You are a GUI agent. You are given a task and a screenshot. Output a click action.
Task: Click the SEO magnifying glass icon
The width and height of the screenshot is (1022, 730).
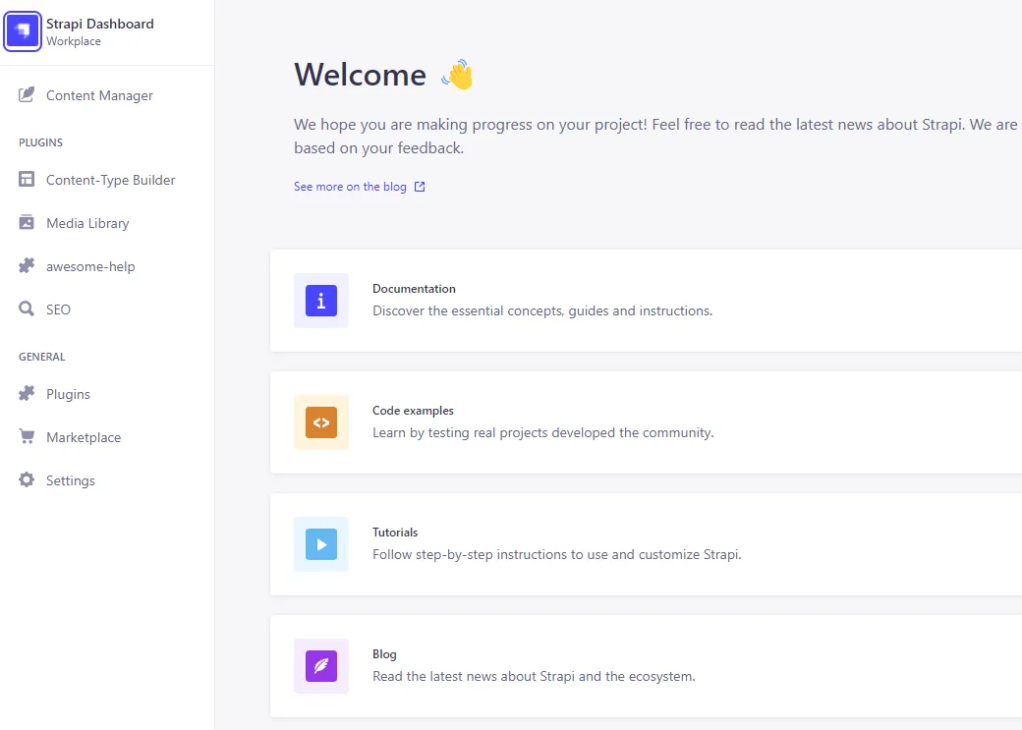coord(27,309)
